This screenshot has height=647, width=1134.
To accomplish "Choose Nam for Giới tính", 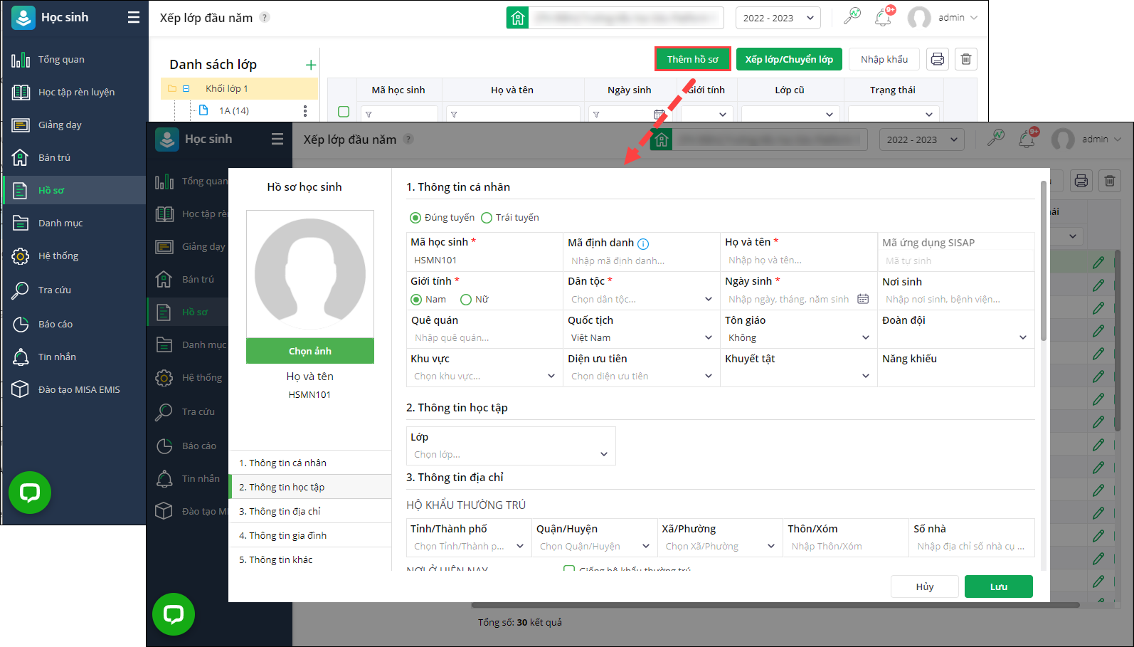I will pos(416,300).
